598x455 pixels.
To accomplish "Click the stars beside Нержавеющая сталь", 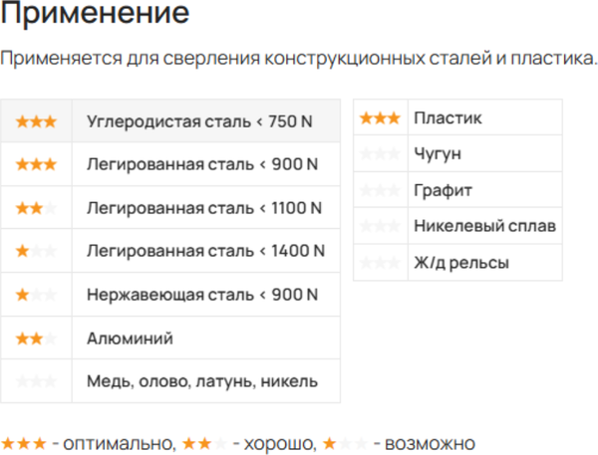I will coord(36,295).
